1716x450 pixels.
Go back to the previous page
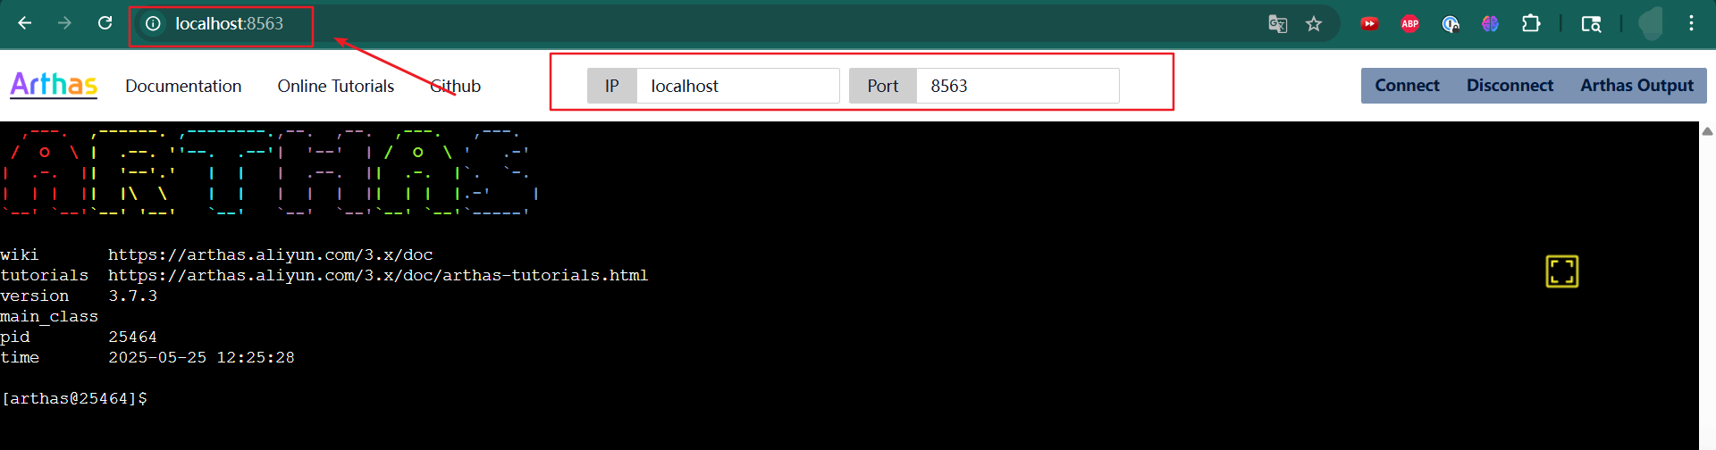tap(24, 23)
